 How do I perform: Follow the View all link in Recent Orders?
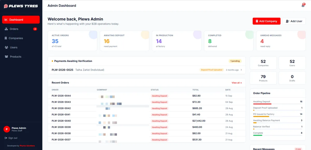pyautogui.click(x=237, y=83)
